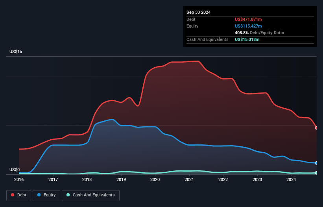Viewport: 323px width, 207px height.
Task: Click the 408.8% Debt/Equity Ratio text
Action: point(259,33)
